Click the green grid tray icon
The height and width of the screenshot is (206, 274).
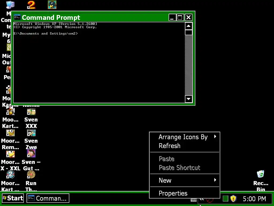225,199
